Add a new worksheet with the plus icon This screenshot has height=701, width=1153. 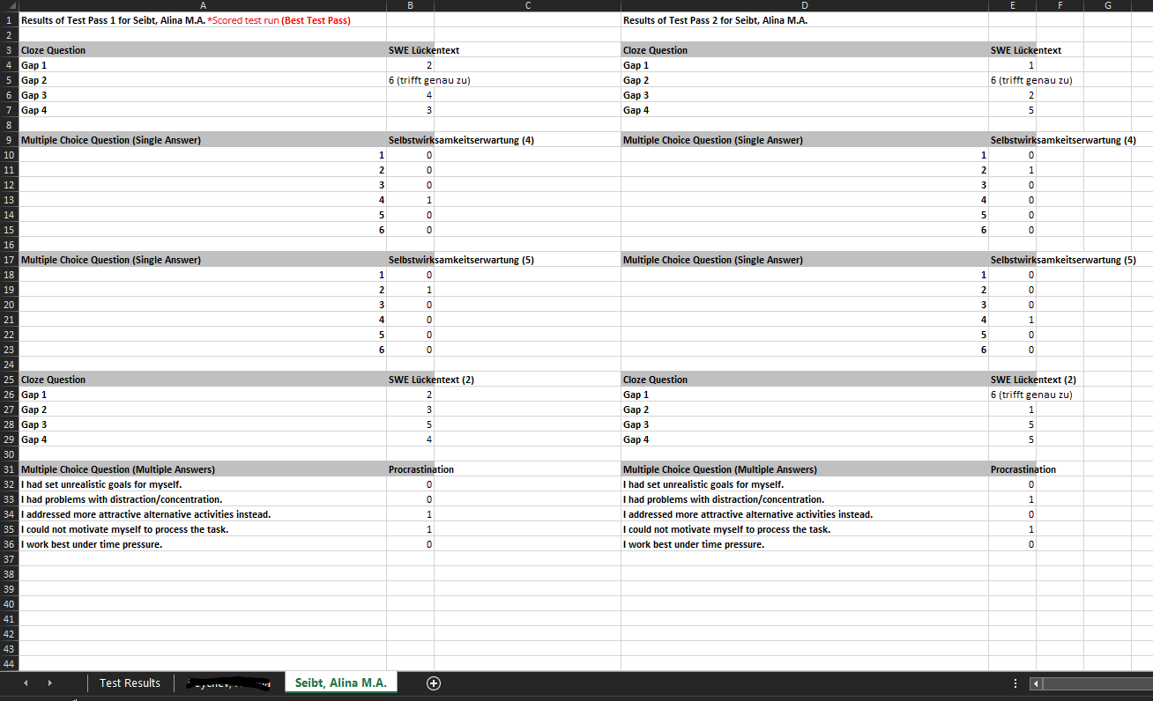(x=433, y=683)
